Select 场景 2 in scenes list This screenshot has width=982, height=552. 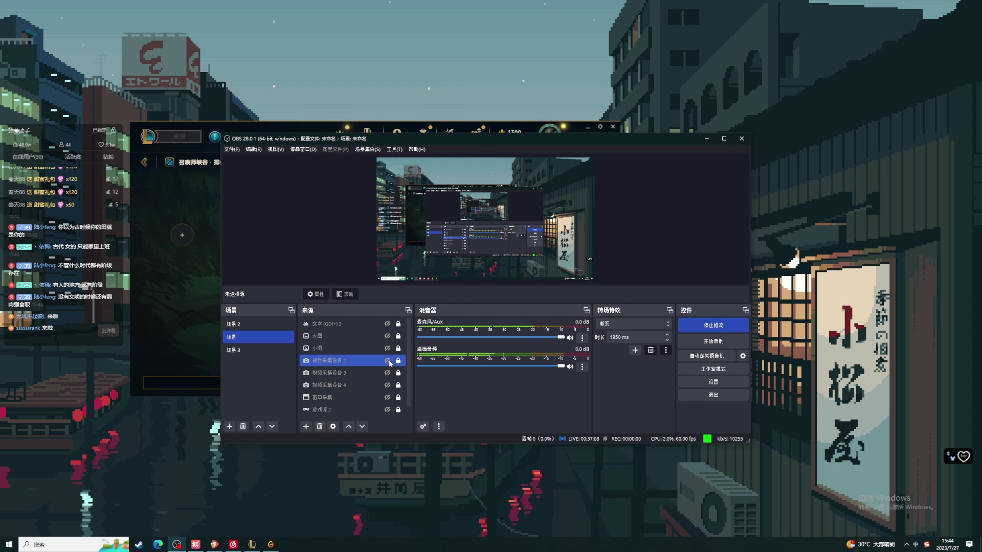coord(258,324)
